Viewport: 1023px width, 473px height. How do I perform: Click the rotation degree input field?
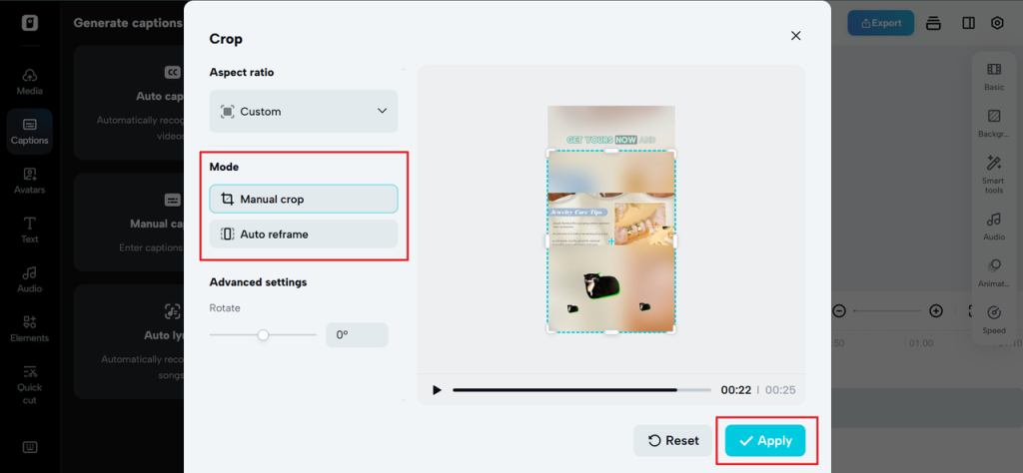(x=357, y=335)
